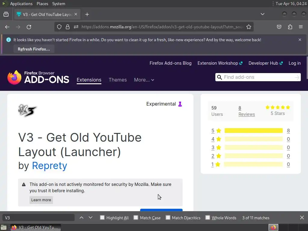Click the Firefox workspace switcher icon

click(x=273, y=227)
